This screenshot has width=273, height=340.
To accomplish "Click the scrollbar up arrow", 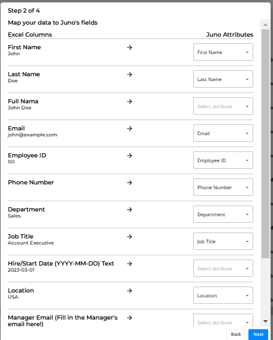I will coord(265,25).
